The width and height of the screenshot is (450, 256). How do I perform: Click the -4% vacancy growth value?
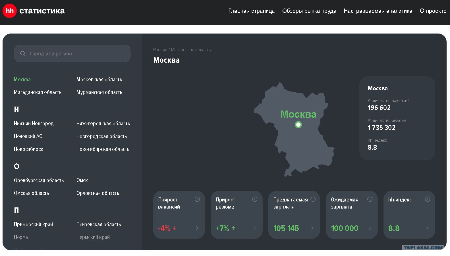tap(164, 228)
